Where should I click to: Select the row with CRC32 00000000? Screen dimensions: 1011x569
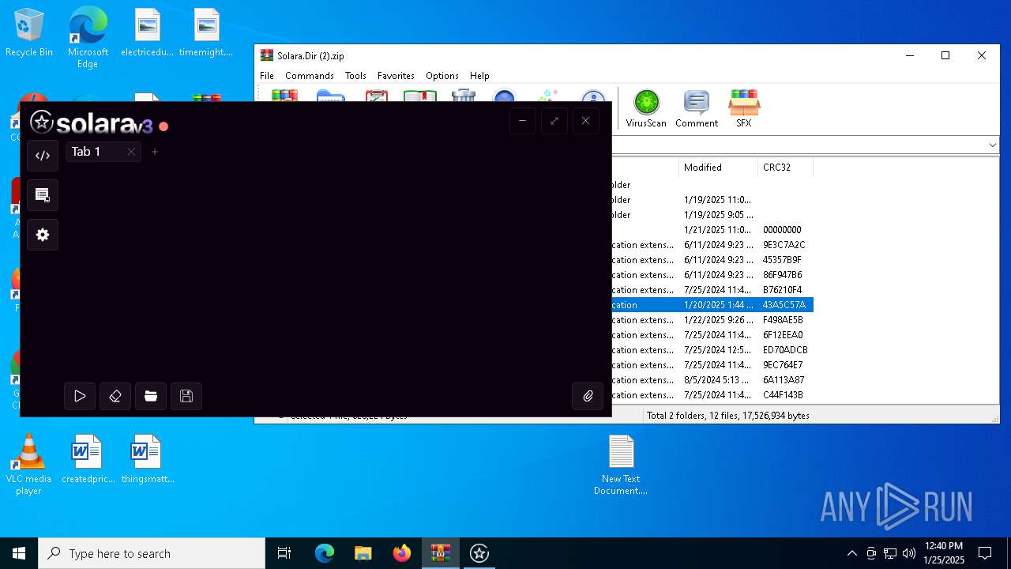click(712, 230)
